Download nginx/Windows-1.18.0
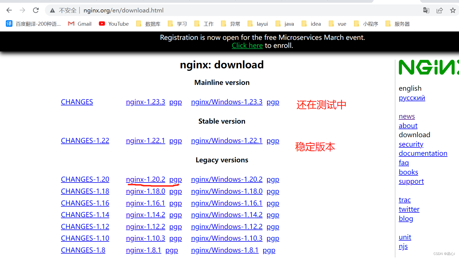 227,191
